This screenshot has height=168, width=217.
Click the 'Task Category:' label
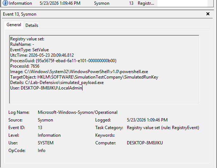click(x=109, y=128)
